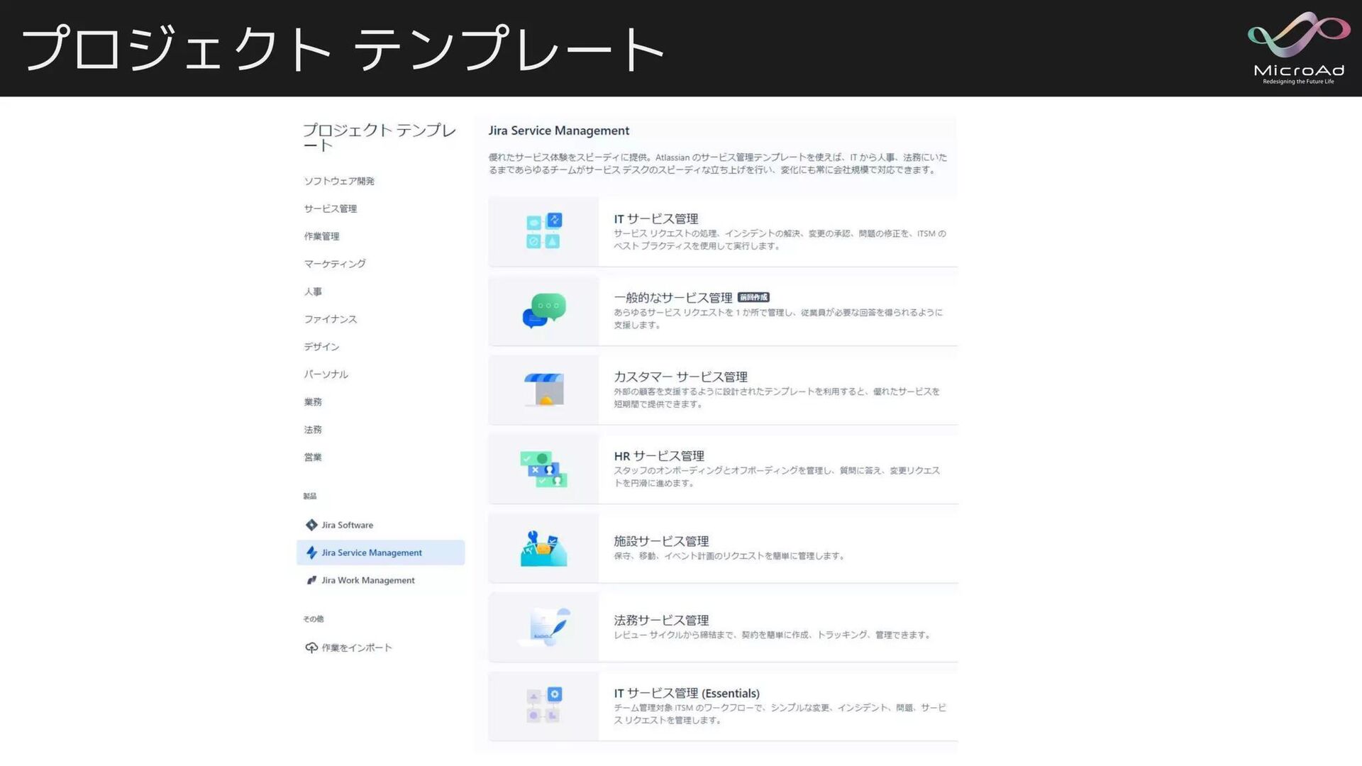Go to the マーケティング category

click(335, 264)
